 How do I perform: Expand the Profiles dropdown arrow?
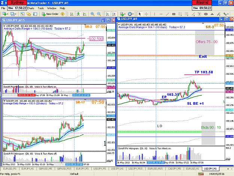coord(15,14)
